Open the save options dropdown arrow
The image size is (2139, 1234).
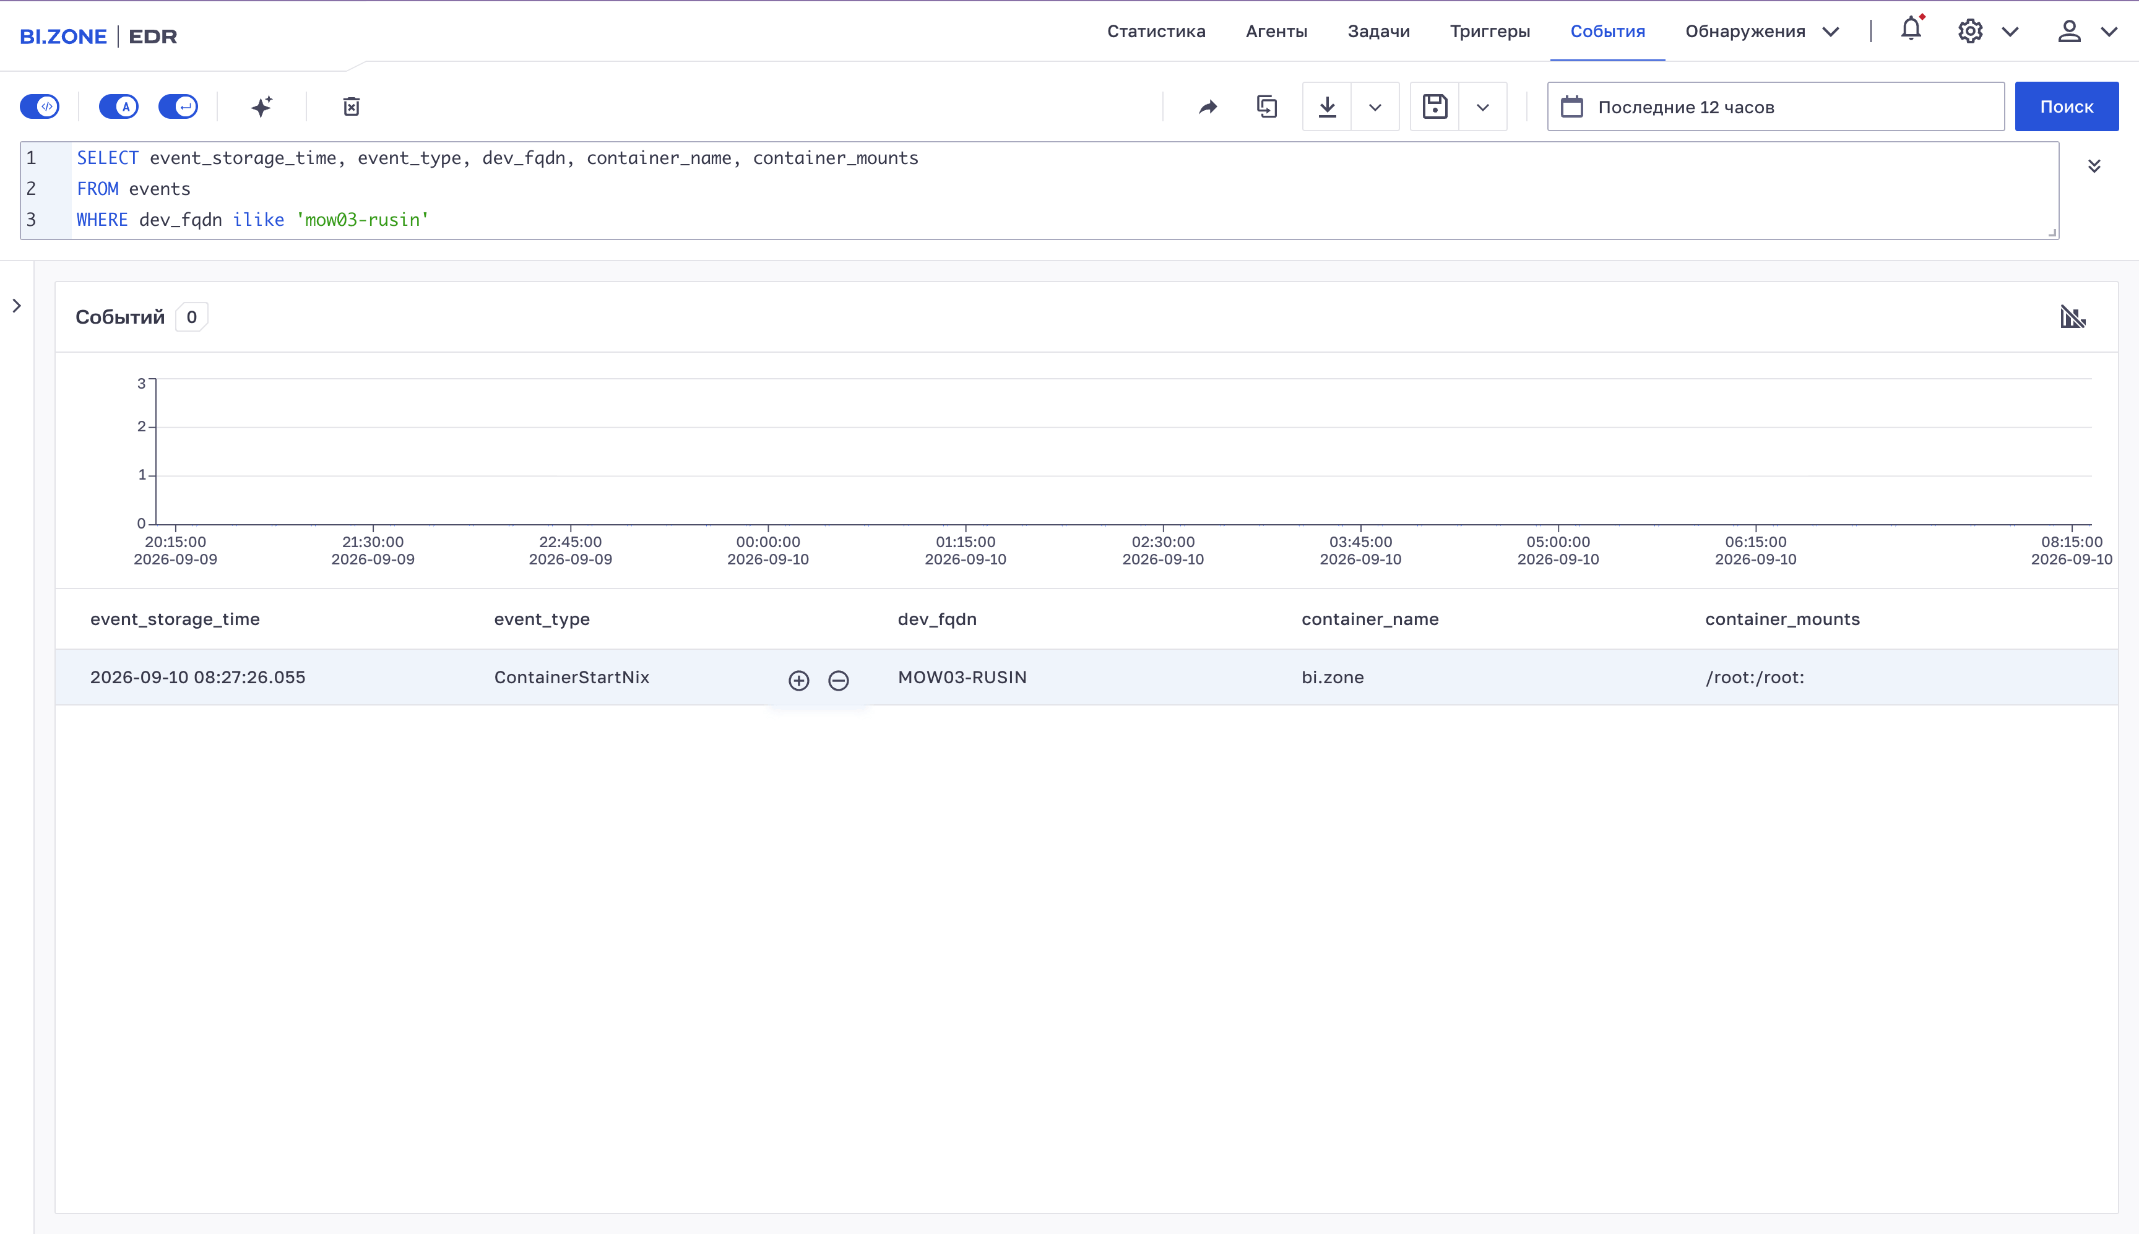point(1483,107)
